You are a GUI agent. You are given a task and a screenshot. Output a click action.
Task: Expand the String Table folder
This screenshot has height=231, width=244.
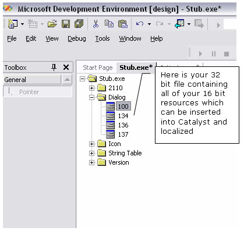point(91,153)
